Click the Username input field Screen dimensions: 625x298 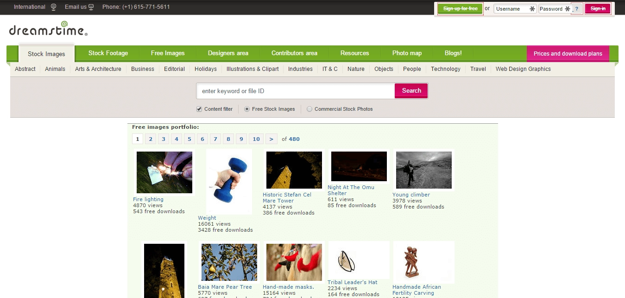515,9
